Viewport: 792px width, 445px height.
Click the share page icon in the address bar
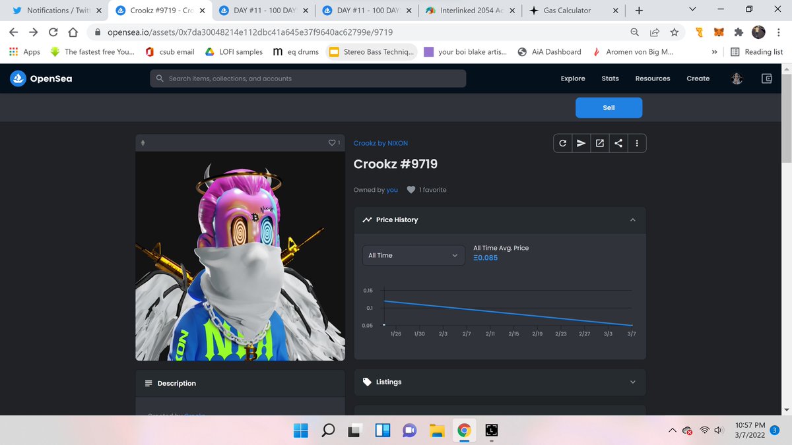[655, 32]
